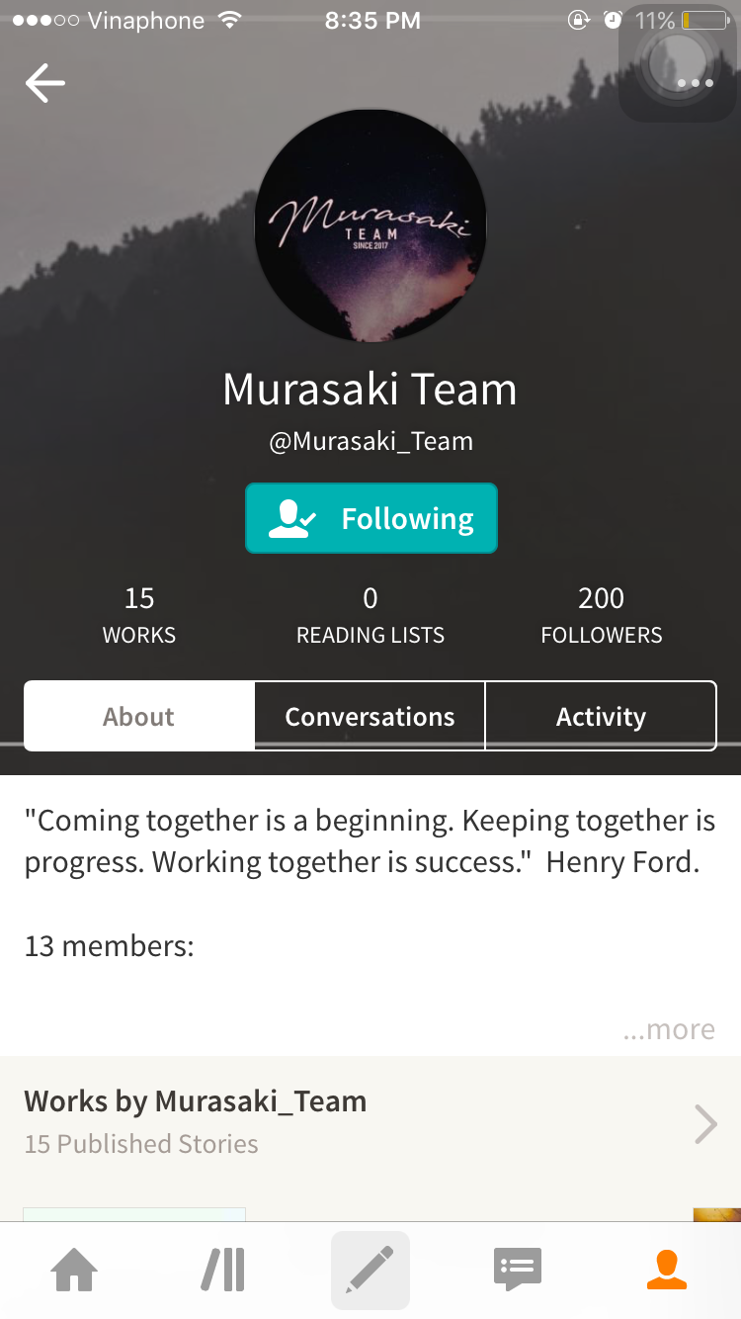The image size is (741, 1319).
Task: Tap the AssistiveTouch floating button
Action: click(678, 63)
